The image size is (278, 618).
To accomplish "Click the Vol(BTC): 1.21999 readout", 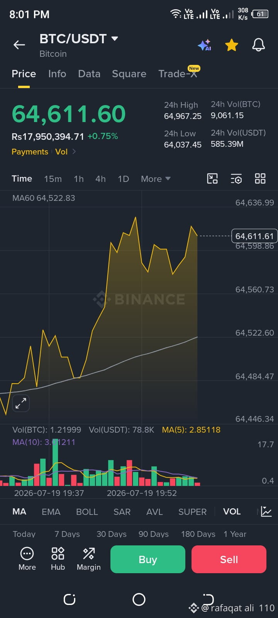I will click(x=47, y=430).
